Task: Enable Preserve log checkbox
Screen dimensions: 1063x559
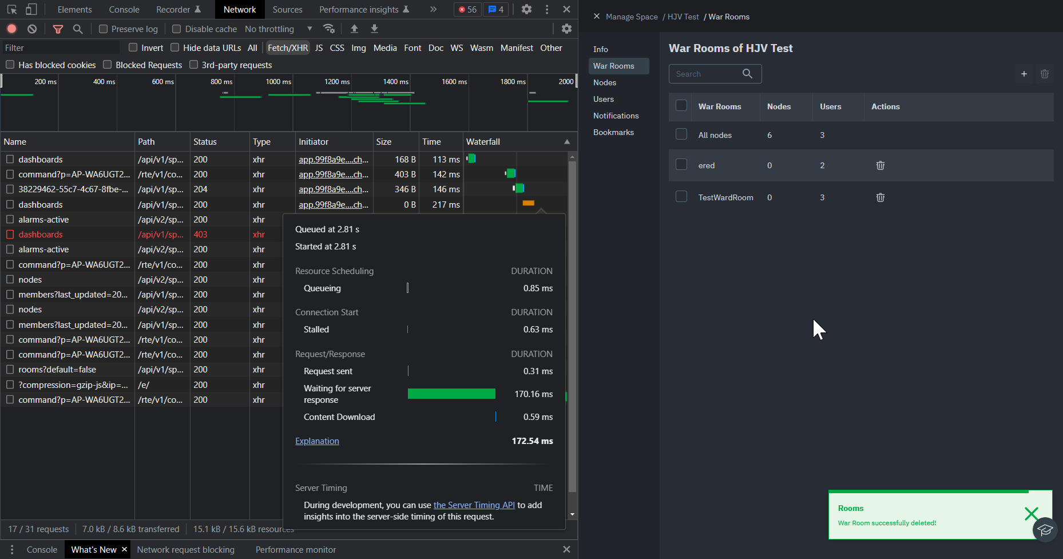Action: (103, 29)
